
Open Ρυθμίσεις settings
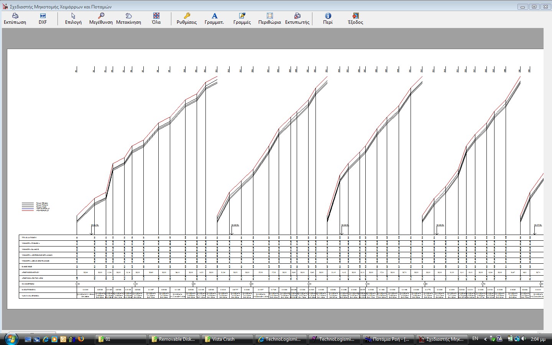187,18
